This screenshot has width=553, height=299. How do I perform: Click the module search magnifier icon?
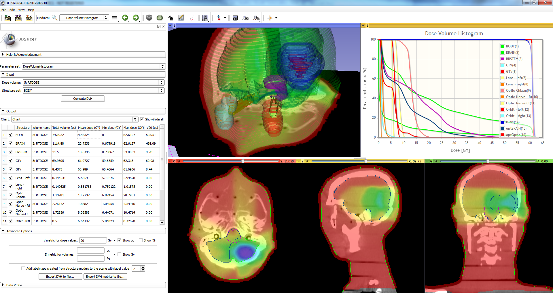(x=54, y=18)
